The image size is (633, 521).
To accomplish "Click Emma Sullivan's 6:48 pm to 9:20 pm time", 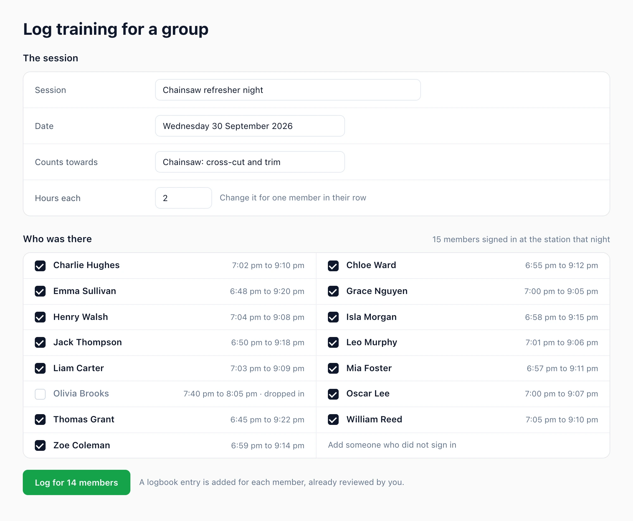I will (267, 291).
